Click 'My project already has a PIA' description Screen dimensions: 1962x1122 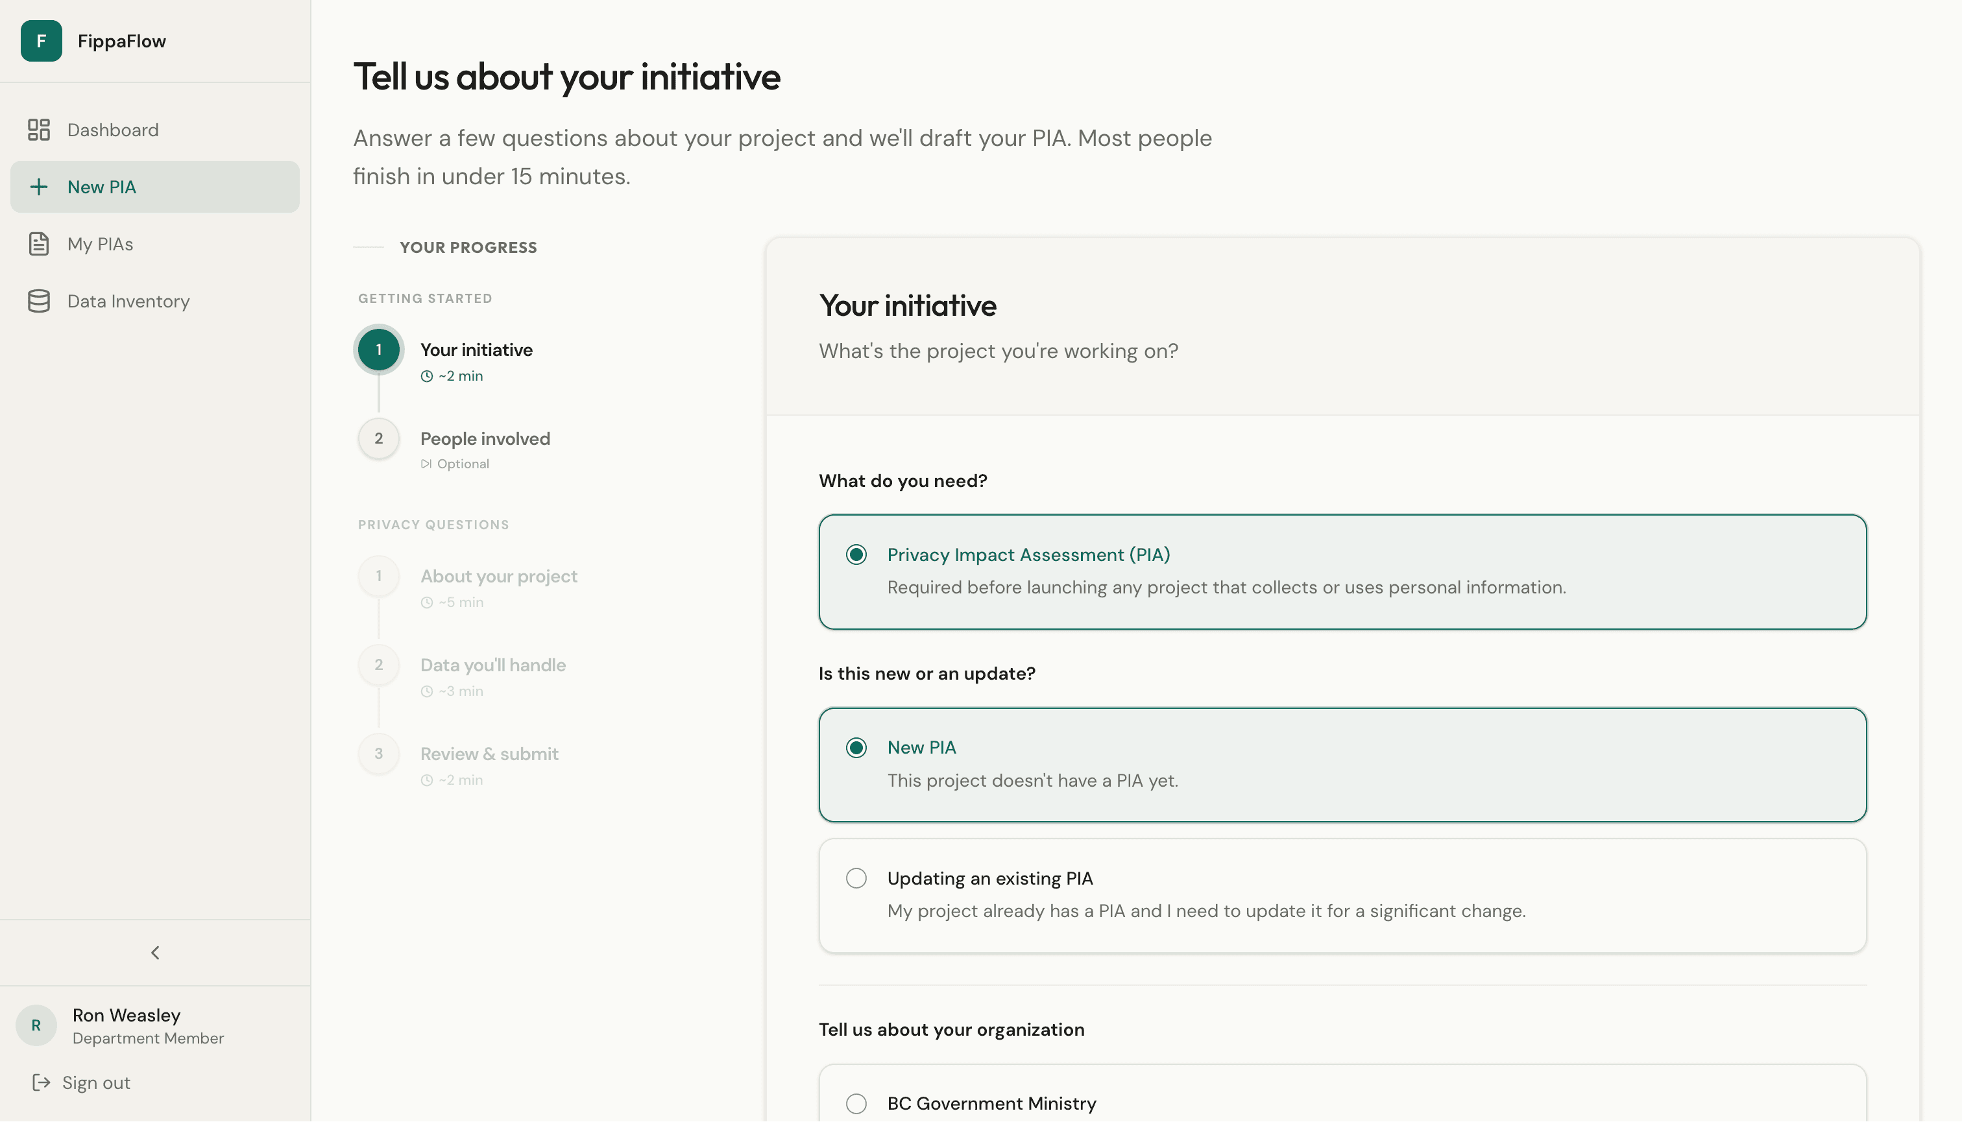1205,911
